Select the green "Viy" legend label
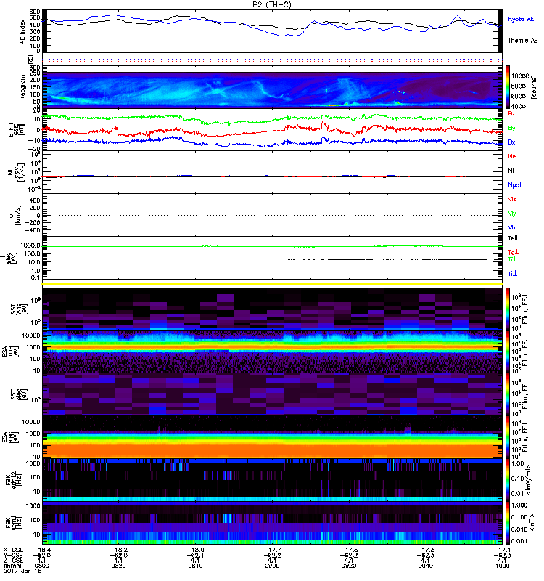Viewport: 544px width, 581px height. coord(512,214)
